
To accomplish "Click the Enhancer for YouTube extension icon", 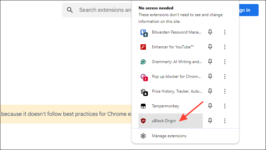I will click(x=143, y=47).
